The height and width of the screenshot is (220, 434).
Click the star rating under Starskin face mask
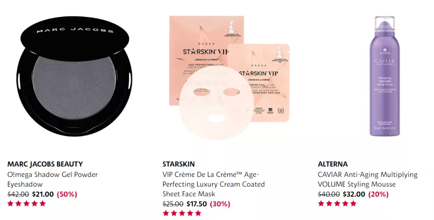(182, 213)
